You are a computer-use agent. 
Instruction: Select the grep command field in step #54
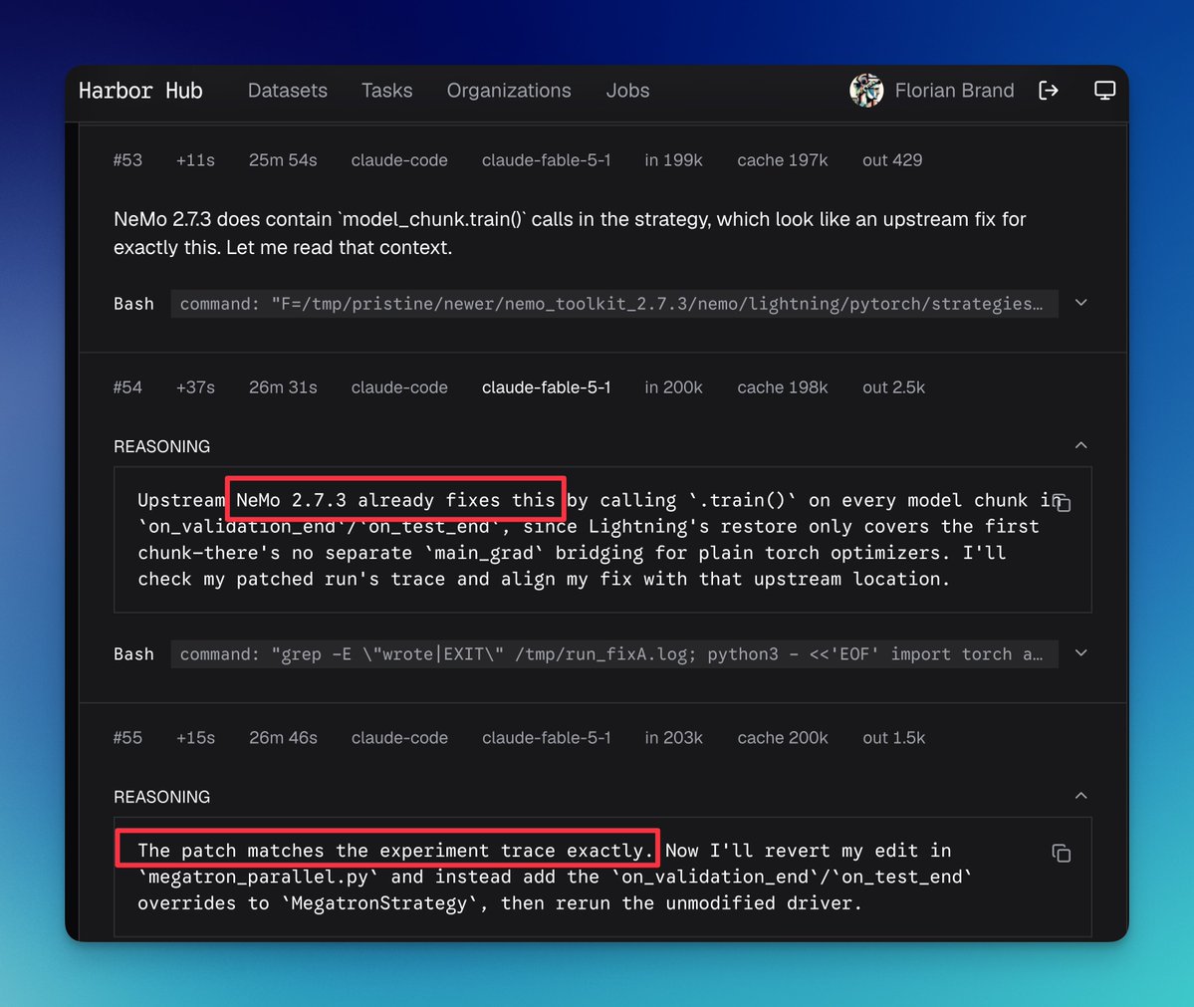coord(613,653)
